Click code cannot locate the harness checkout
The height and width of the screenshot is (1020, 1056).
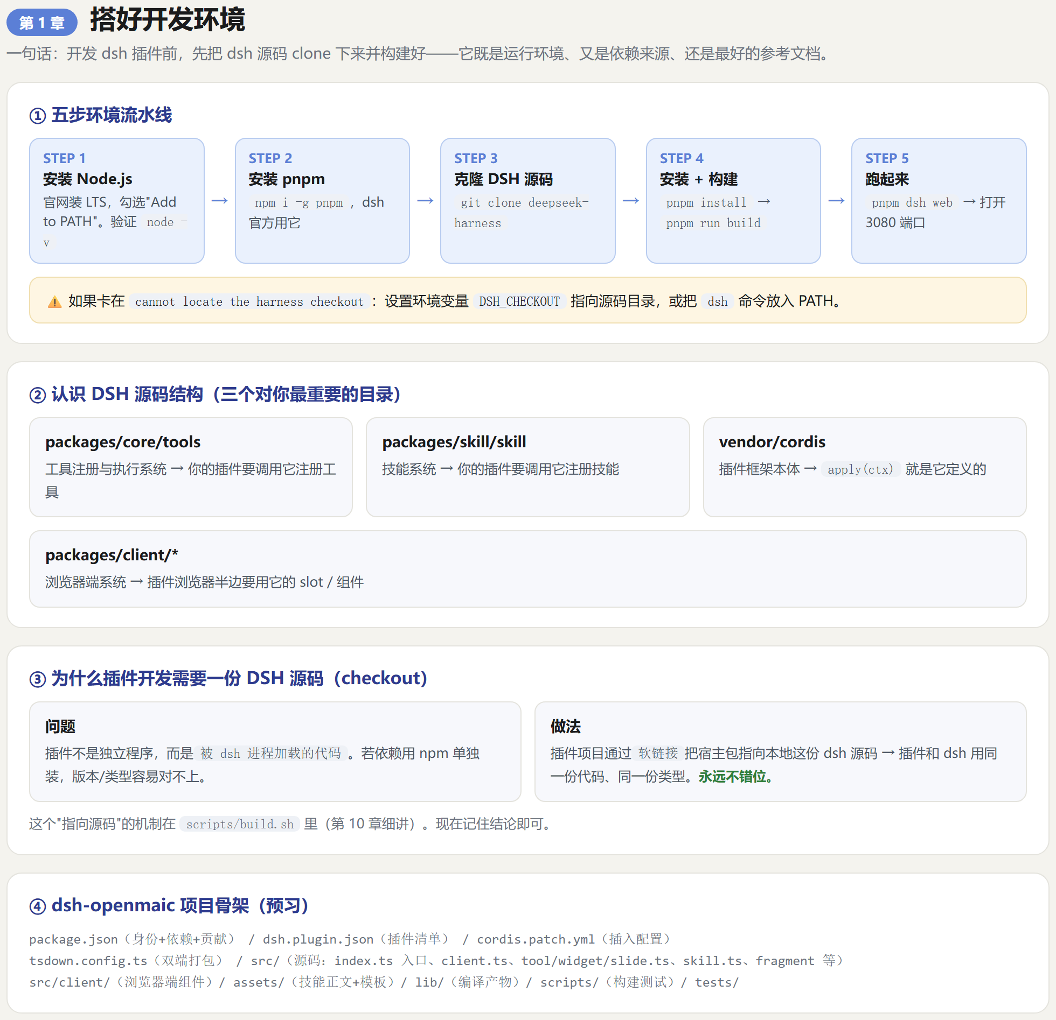tap(249, 301)
